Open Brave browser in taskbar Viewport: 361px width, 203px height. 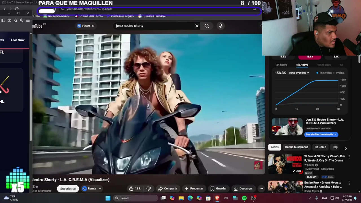tap(217, 198)
